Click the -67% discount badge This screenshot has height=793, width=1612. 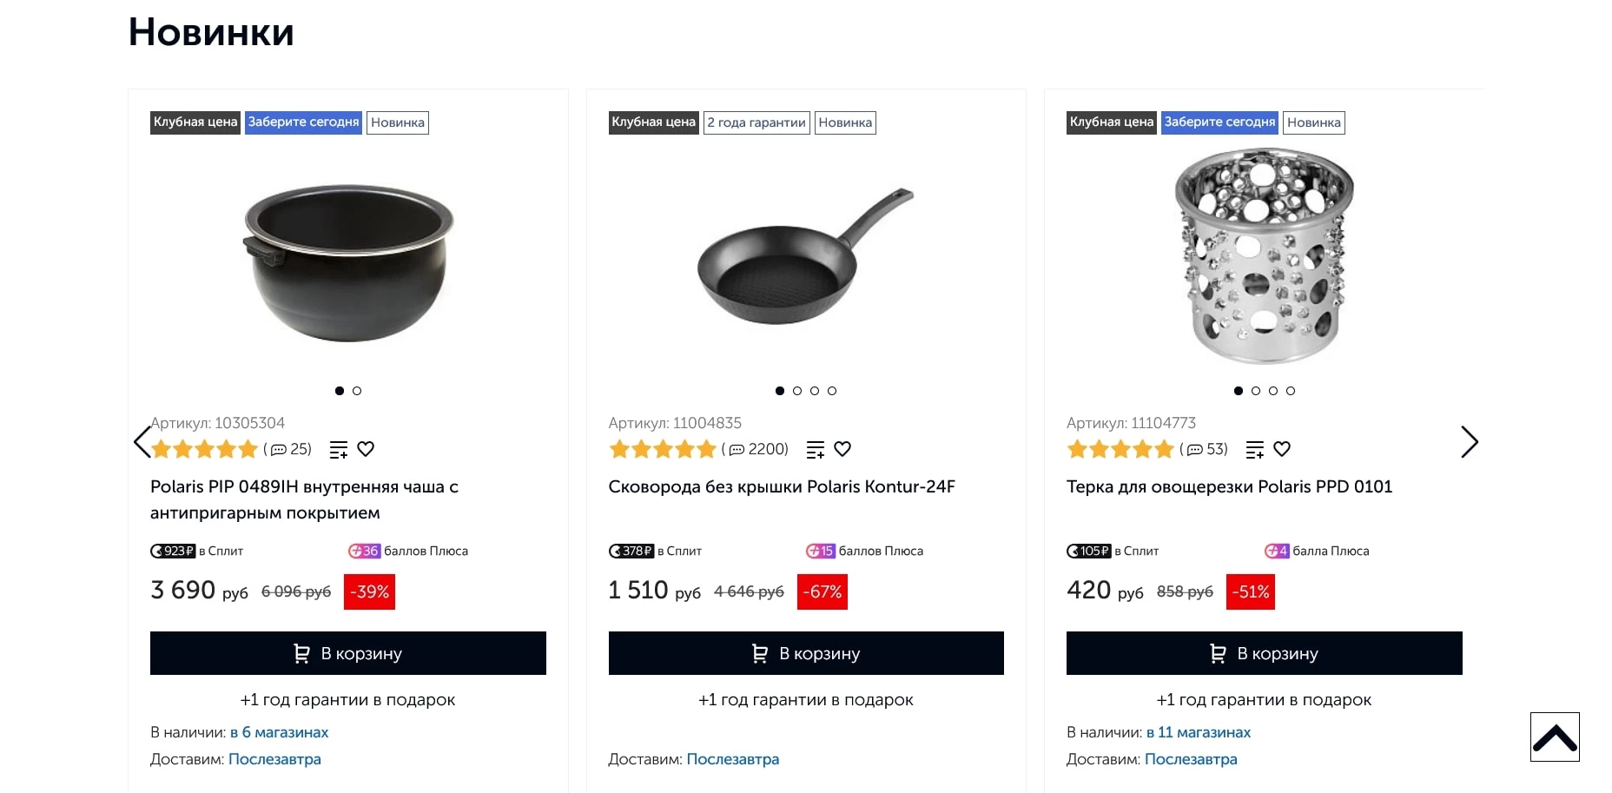coord(822,591)
